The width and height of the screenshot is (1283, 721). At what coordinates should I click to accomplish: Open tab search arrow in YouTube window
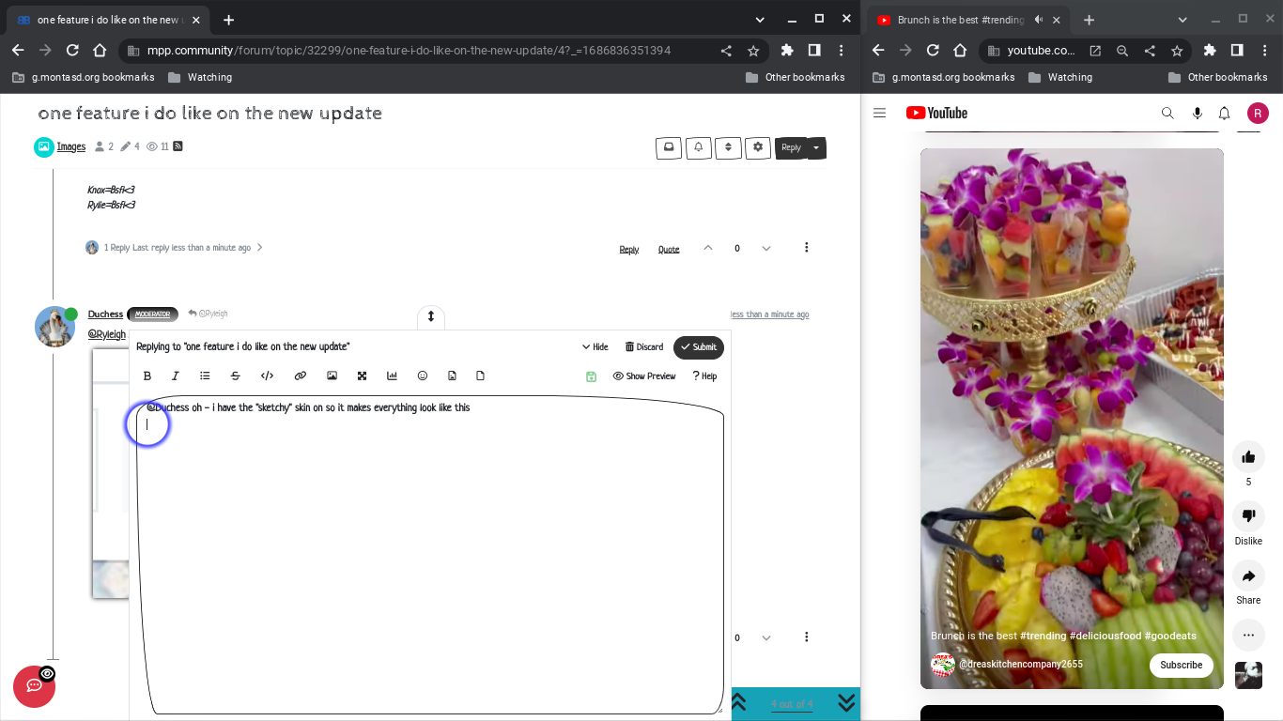click(1183, 20)
